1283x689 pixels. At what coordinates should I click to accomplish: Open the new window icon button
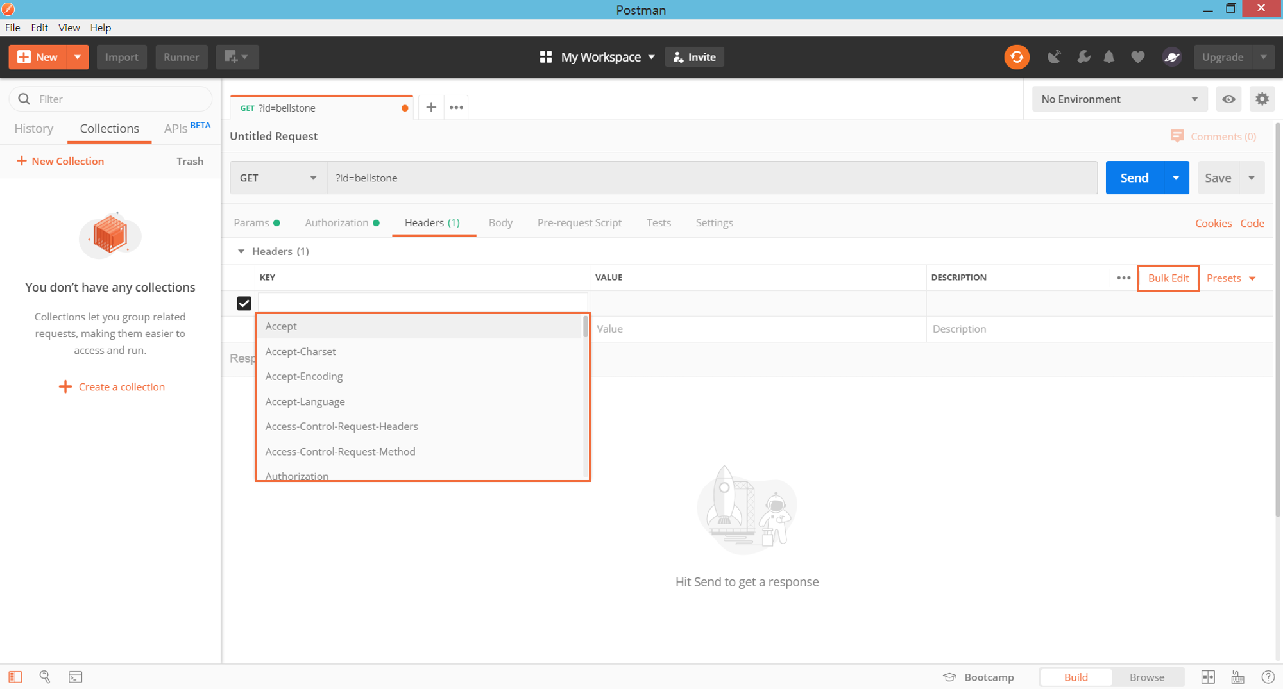click(237, 57)
